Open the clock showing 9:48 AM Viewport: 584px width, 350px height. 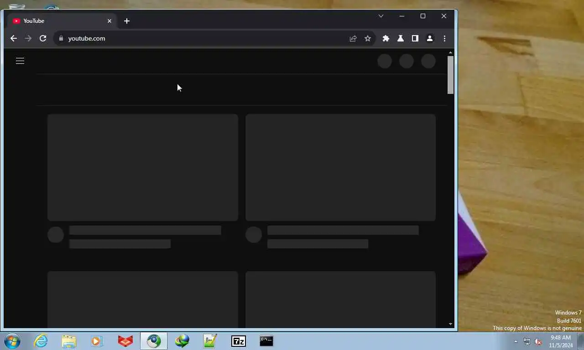[x=561, y=341]
